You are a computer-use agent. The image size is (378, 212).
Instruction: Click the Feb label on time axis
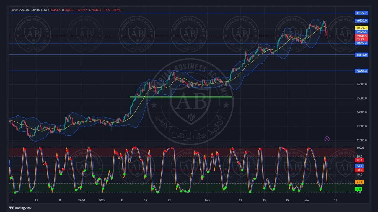[207, 201]
